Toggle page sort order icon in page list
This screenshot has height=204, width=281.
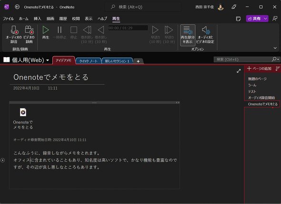tap(278, 69)
